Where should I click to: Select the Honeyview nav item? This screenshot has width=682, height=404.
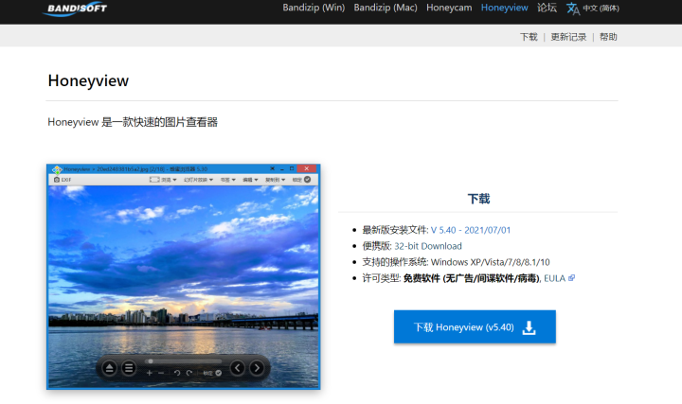[x=505, y=8]
